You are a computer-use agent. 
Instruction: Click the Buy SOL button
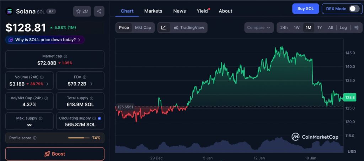(305, 9)
